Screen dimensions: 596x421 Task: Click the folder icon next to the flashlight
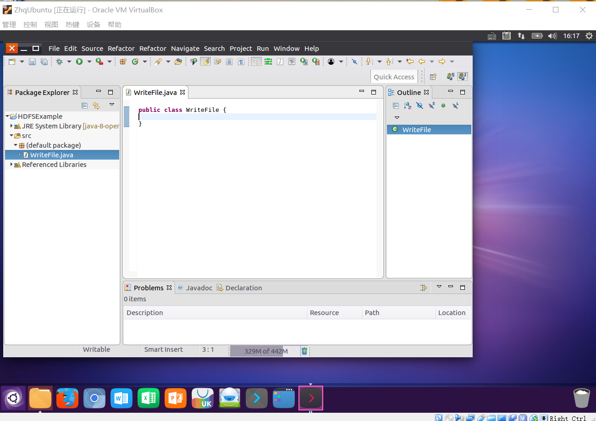click(178, 61)
